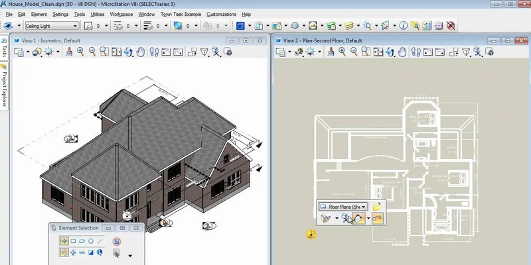The height and width of the screenshot is (265, 531).
Task: Click Select All globe in Element Selection
Action: [100, 252]
